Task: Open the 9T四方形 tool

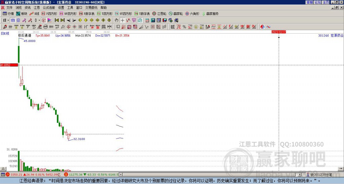Action: pos(123,13)
